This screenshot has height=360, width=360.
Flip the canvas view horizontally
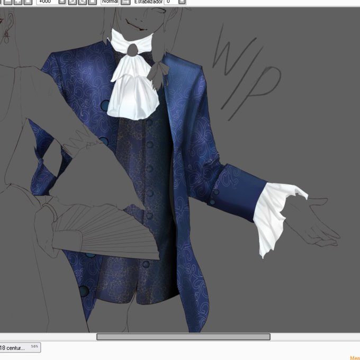tap(125, 2)
